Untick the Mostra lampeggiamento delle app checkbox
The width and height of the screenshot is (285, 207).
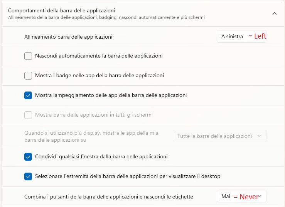click(28, 95)
